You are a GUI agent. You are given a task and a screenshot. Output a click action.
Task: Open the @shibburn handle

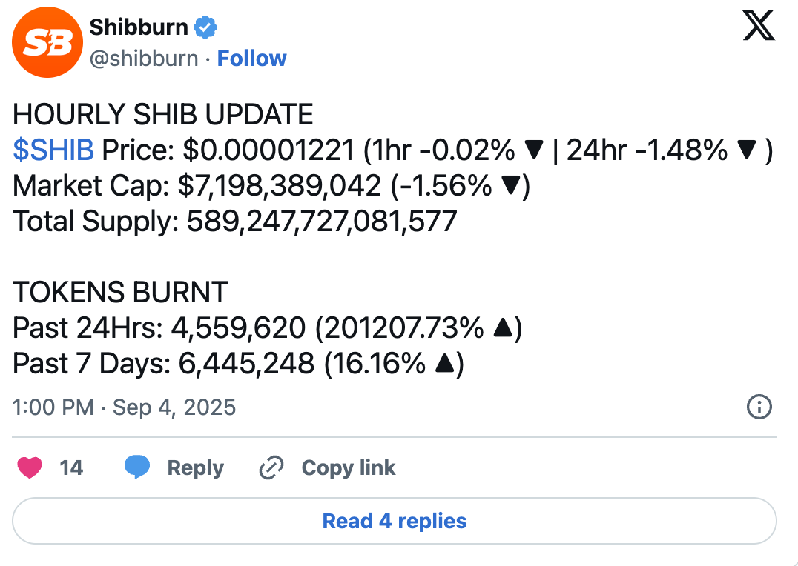[143, 59]
